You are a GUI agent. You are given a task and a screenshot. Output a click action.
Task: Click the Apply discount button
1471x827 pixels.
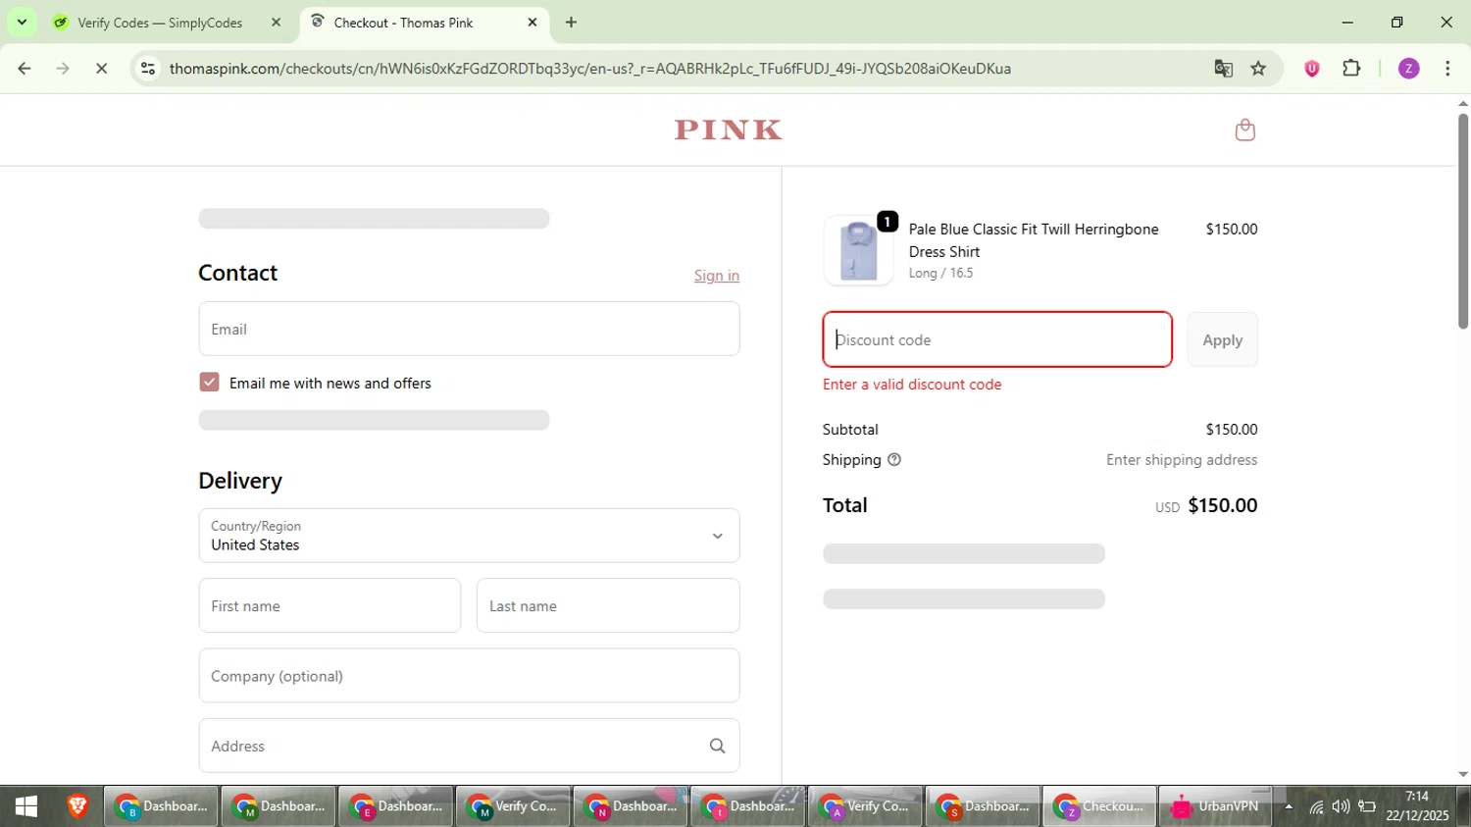pyautogui.click(x=1222, y=339)
